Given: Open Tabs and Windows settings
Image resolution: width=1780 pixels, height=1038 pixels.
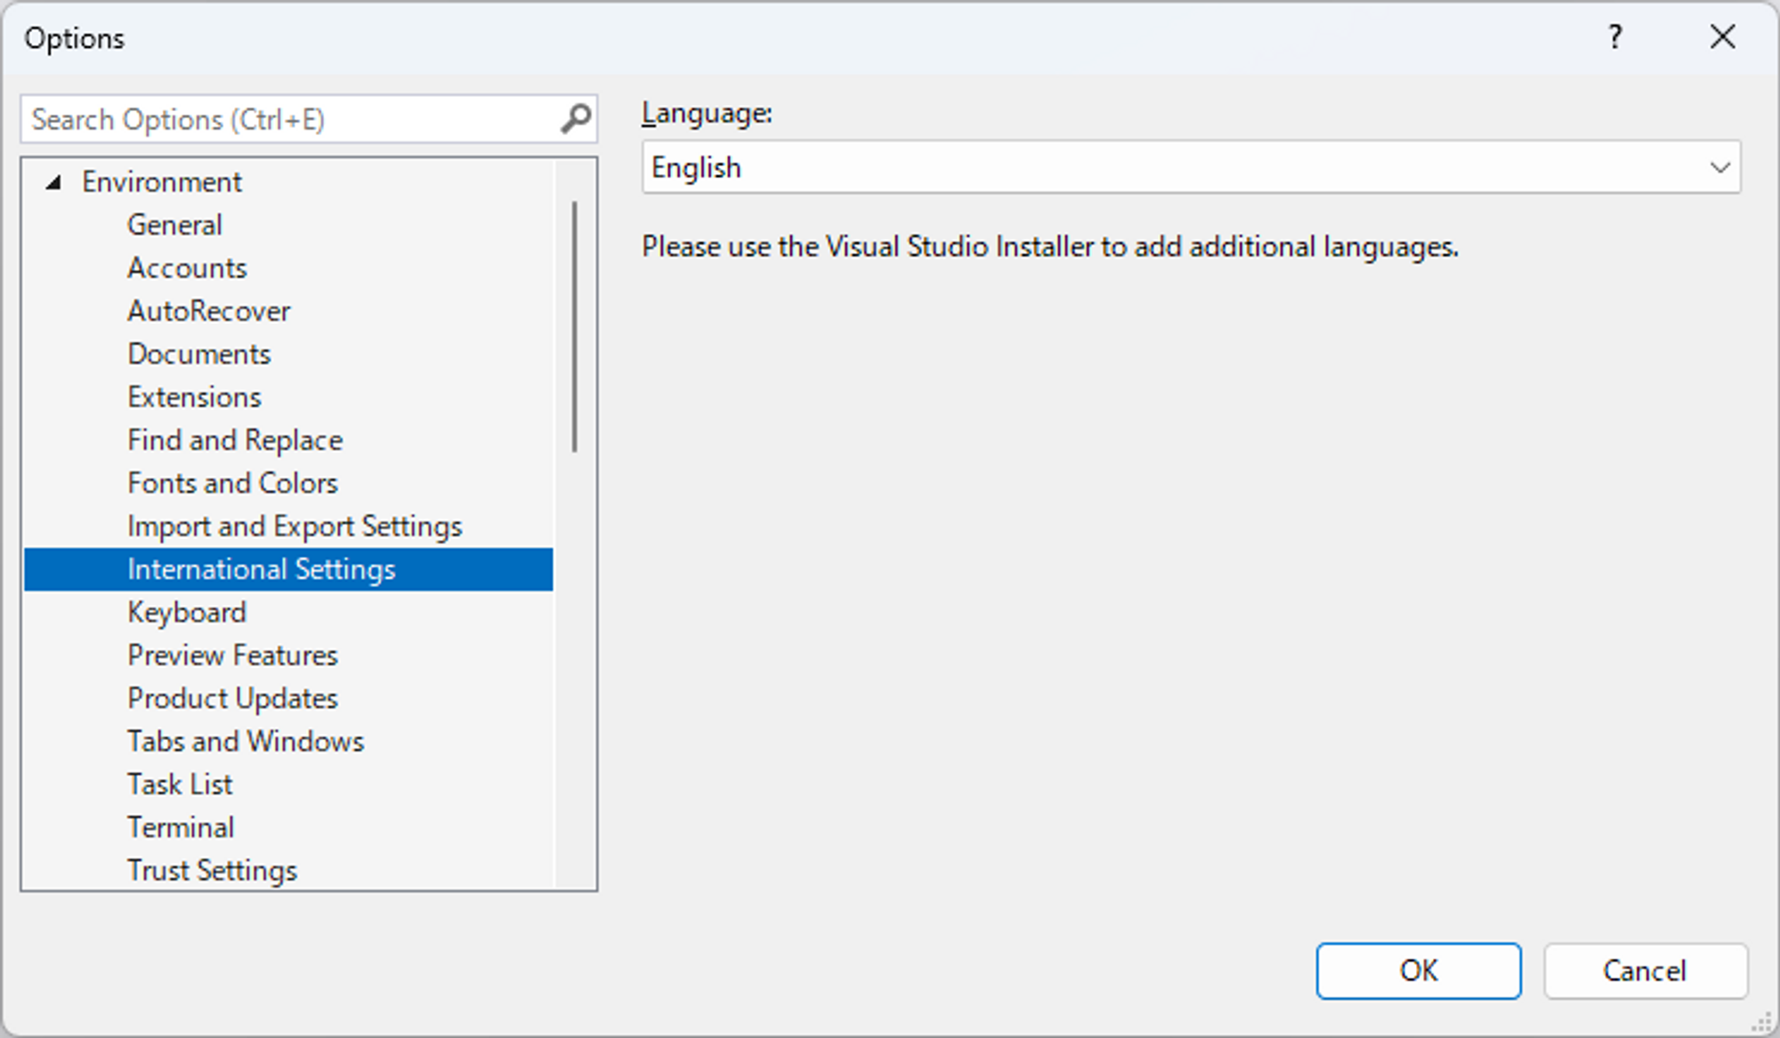Looking at the screenshot, I should (x=246, y=741).
